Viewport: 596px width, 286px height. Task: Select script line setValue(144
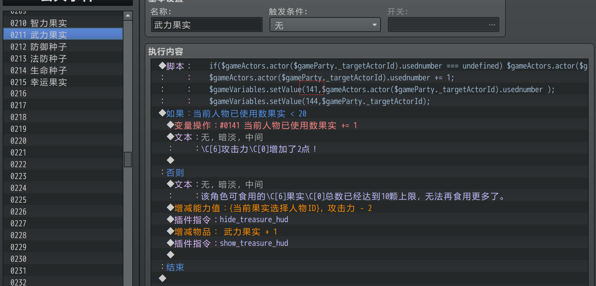(369, 101)
